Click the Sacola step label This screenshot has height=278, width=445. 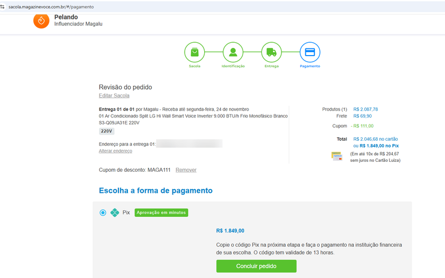(195, 66)
